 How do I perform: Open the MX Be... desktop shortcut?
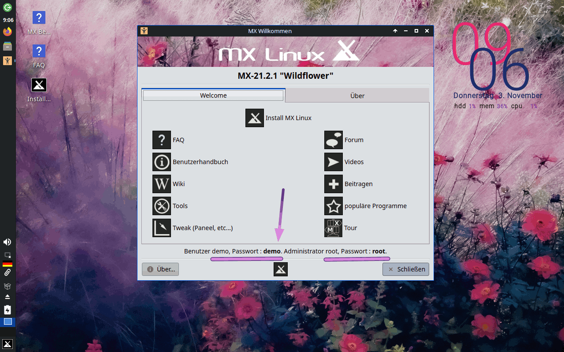(39, 23)
